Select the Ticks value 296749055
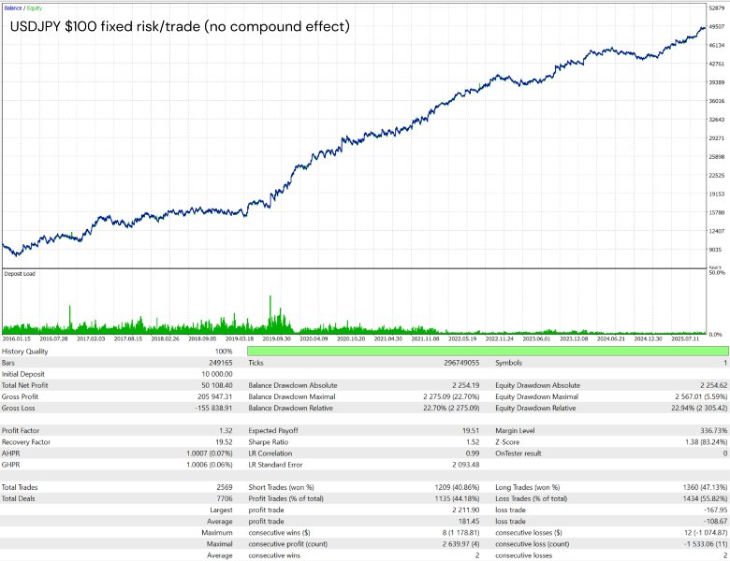730x561 pixels. tap(461, 363)
